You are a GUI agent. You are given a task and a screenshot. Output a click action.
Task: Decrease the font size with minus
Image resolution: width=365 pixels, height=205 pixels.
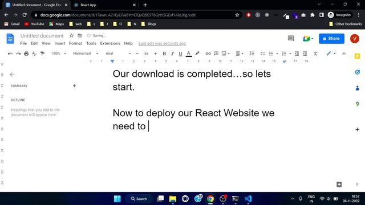coord(137,54)
